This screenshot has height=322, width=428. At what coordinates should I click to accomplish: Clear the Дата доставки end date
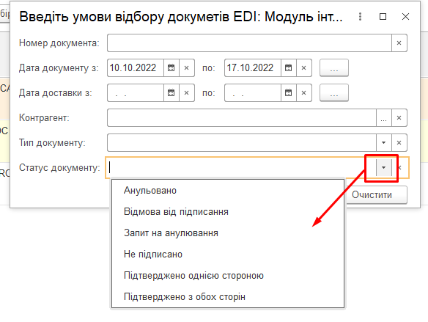coord(303,93)
